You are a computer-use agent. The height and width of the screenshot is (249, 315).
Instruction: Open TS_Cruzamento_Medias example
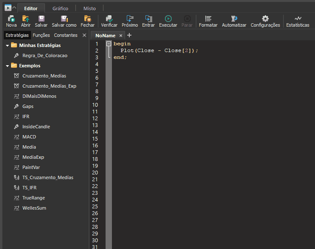[48, 177]
